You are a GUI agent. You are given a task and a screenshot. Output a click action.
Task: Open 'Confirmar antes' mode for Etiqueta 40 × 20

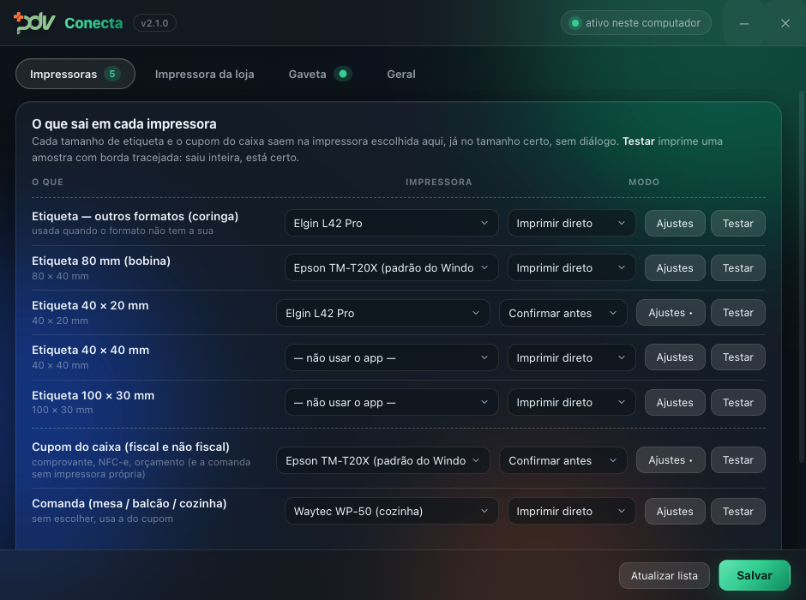click(563, 313)
